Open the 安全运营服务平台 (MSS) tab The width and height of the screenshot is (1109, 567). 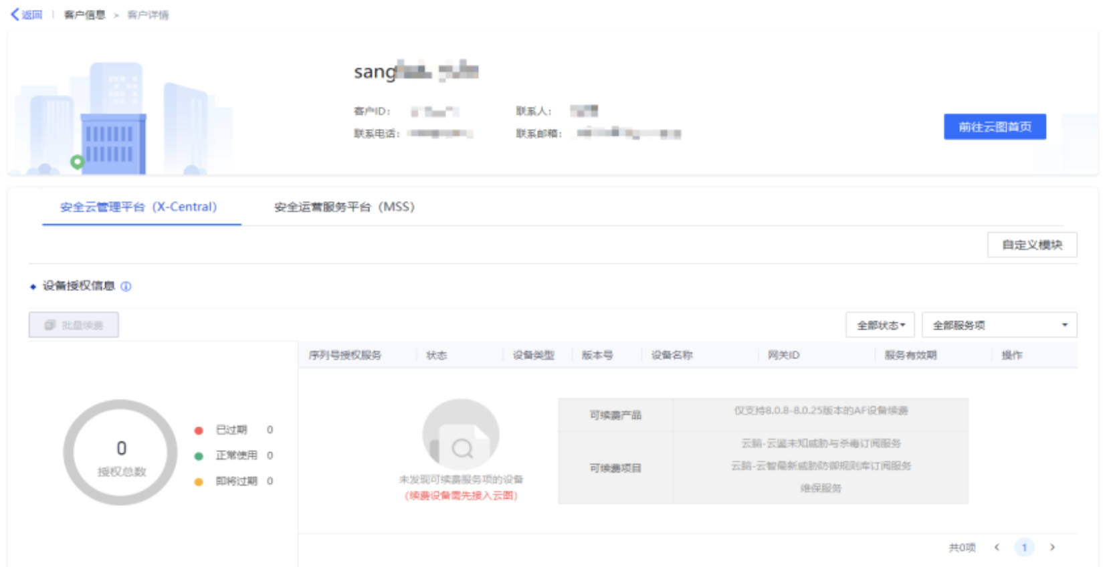(x=344, y=207)
